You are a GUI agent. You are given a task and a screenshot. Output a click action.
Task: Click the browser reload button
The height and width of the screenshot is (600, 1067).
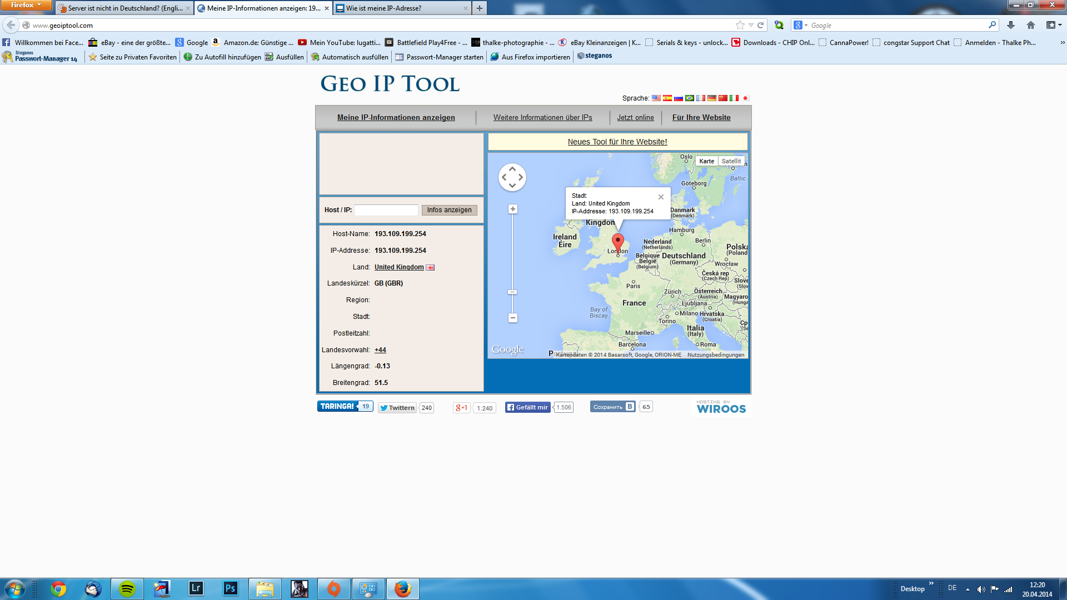point(760,25)
